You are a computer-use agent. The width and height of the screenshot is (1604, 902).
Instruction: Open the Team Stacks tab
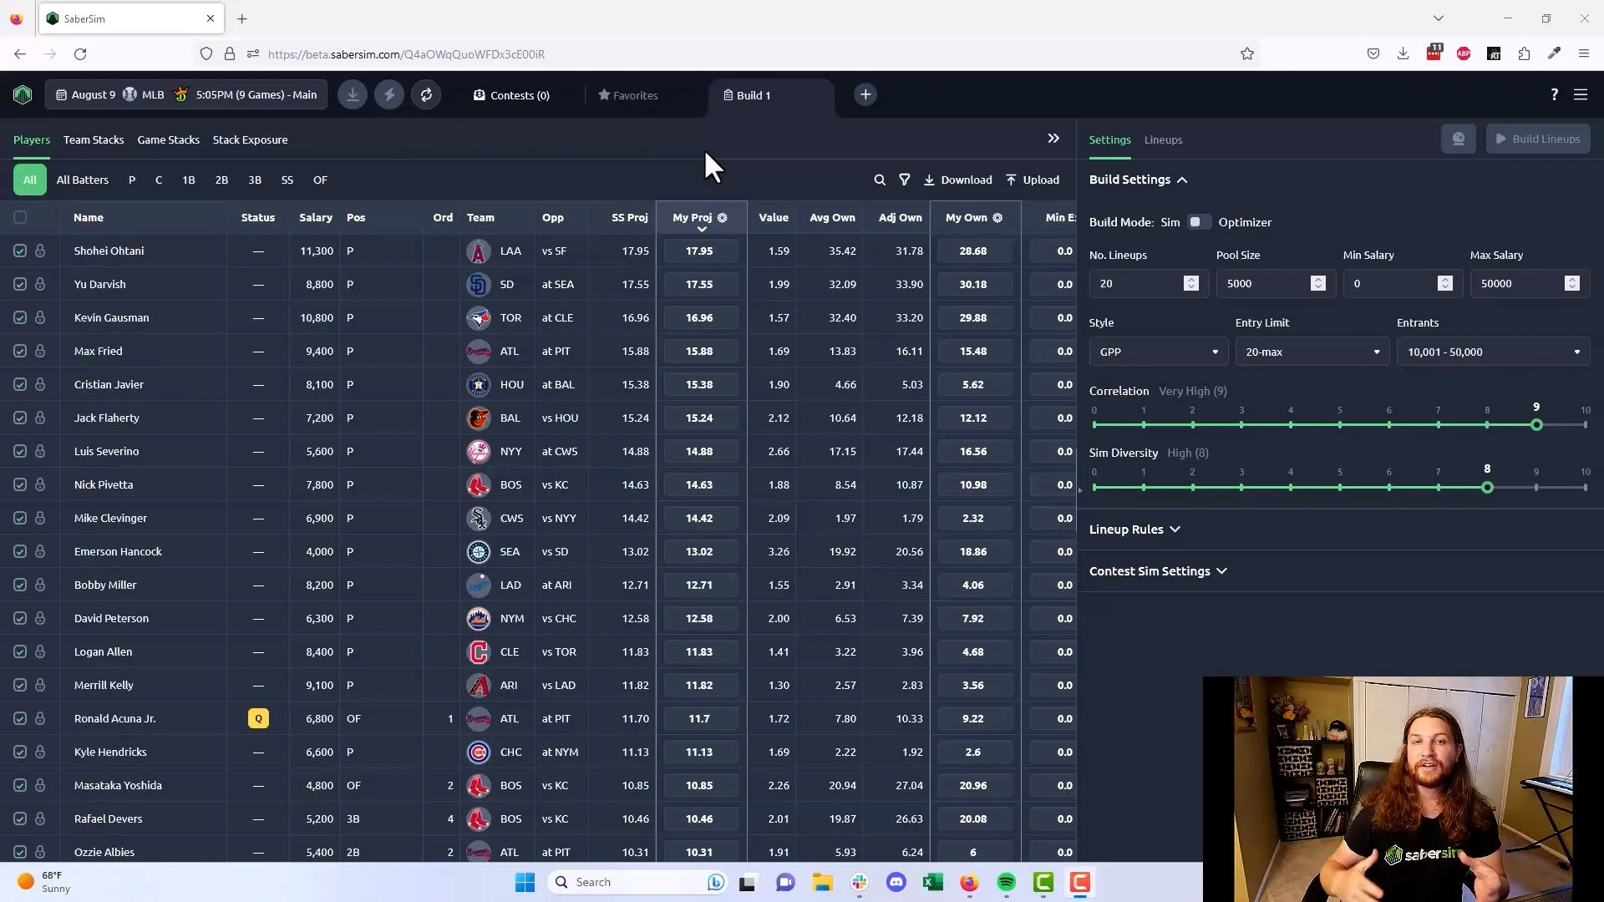pos(93,139)
